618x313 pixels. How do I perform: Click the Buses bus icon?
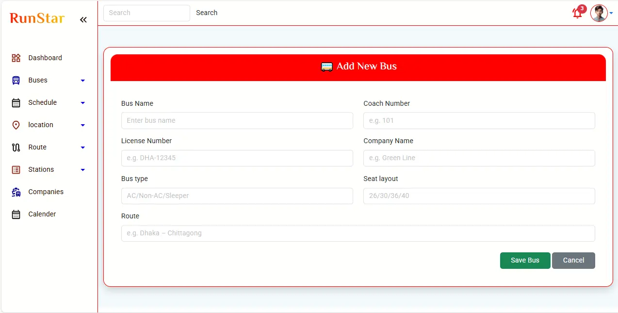click(x=16, y=80)
